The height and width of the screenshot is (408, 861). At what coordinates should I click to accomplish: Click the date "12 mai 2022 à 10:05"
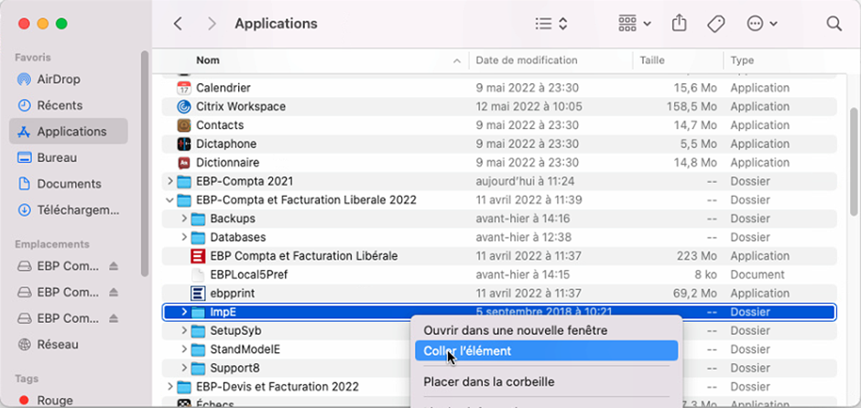click(x=529, y=106)
